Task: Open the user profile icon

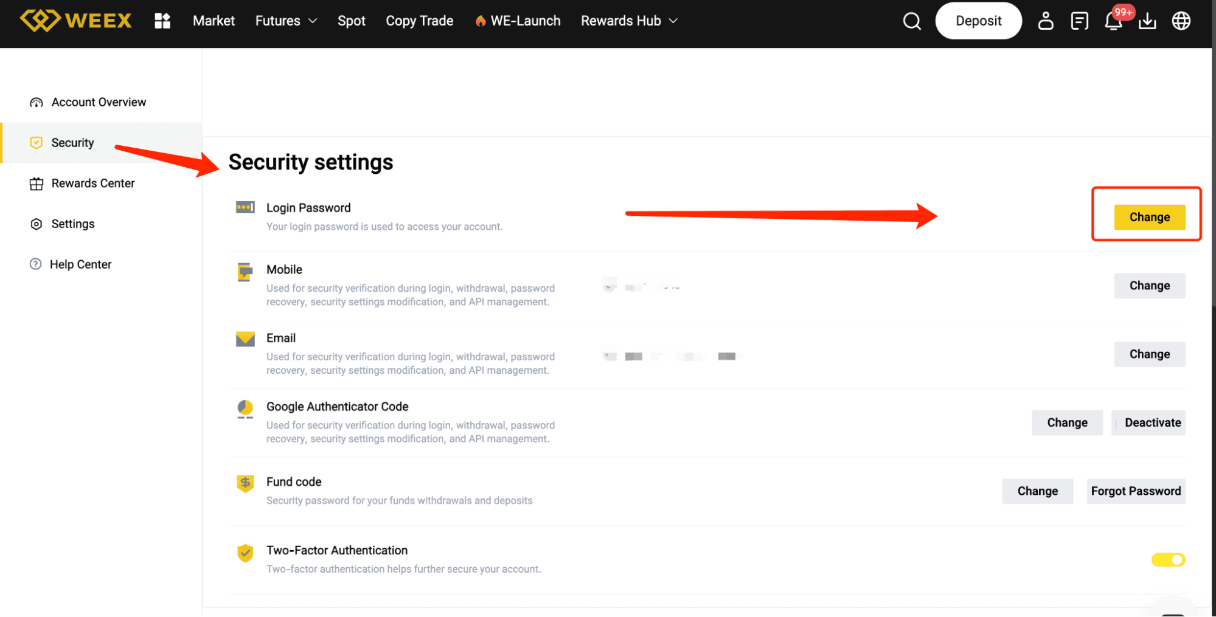Action: (1045, 21)
